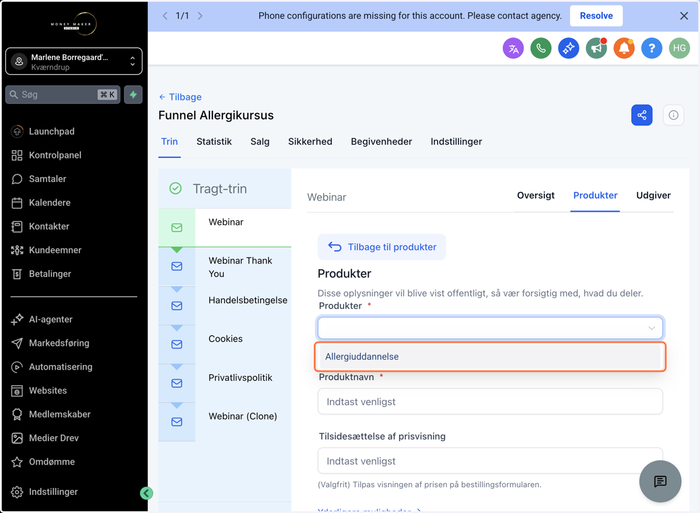The image size is (700, 513).
Task: Click the Medier Drev image icon
Action: click(x=17, y=438)
